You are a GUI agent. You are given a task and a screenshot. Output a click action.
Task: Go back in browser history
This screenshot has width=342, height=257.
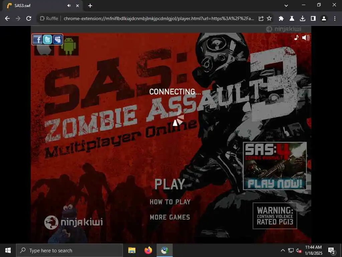(7, 19)
